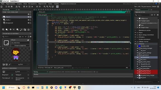
Task: Open the Инструменты menu
Action: pos(32,4)
